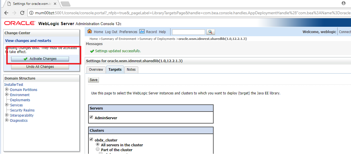351x154 pixels.
Task: Select the Targets tab
Action: coord(115,70)
